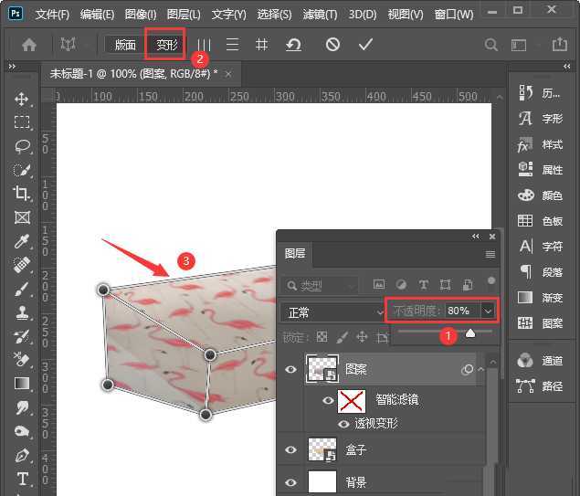Select the Move tool
The width and height of the screenshot is (580, 496).
[x=22, y=99]
